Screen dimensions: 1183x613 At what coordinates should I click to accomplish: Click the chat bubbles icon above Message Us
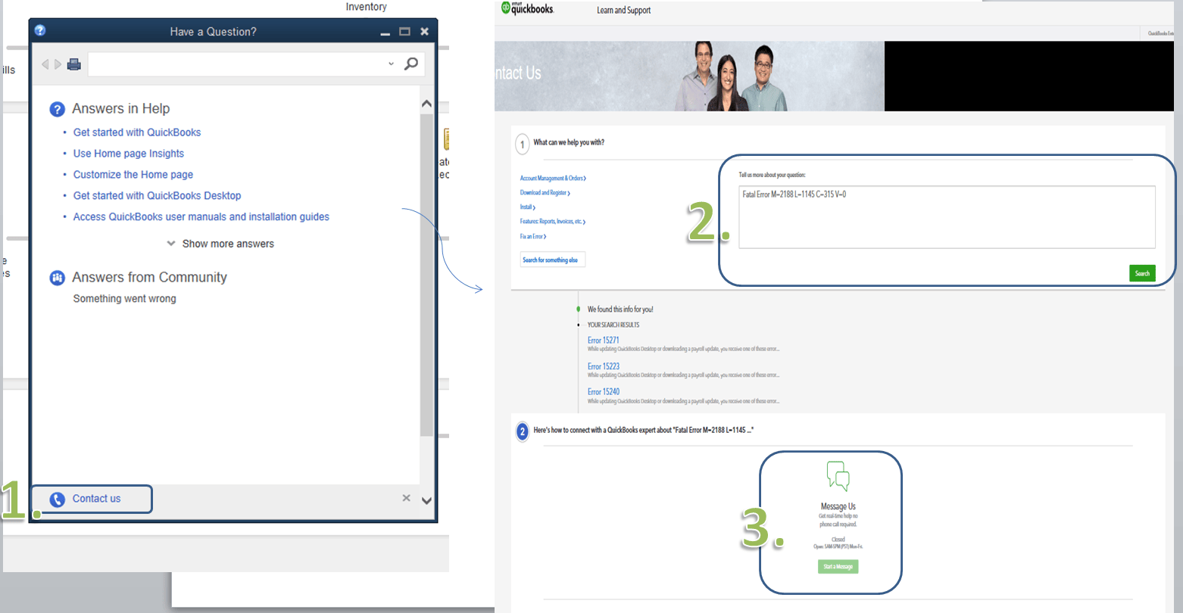coord(838,477)
